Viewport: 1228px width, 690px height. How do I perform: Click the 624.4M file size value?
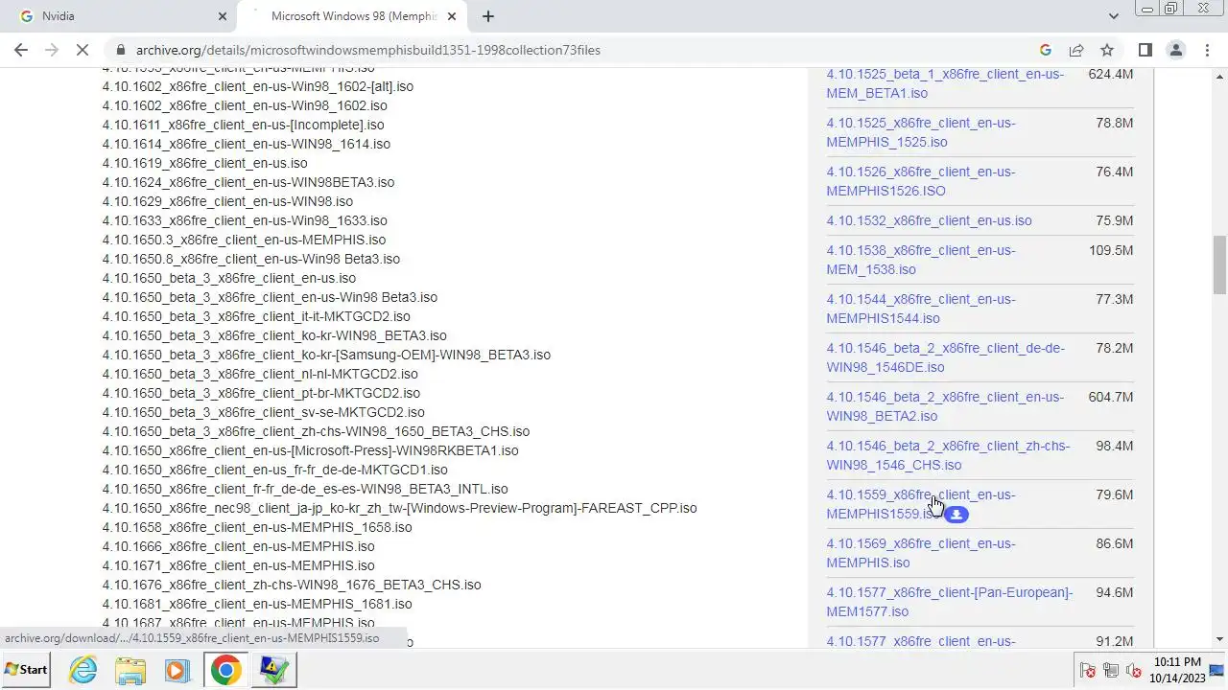(1111, 74)
